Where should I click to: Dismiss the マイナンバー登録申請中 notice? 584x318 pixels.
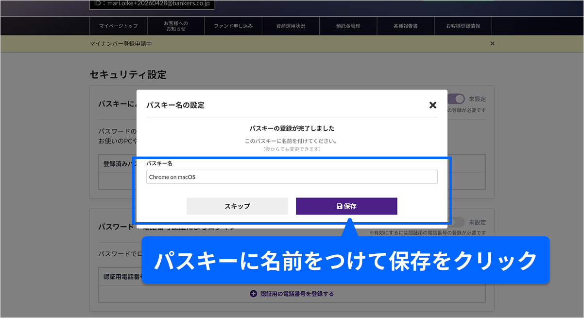[x=492, y=44]
